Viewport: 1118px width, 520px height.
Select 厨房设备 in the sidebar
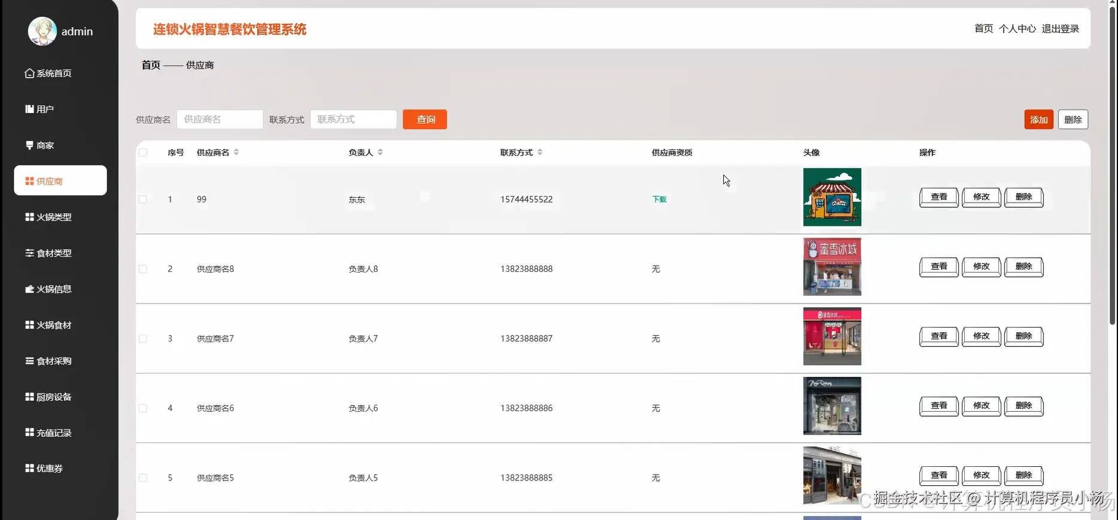(60, 397)
